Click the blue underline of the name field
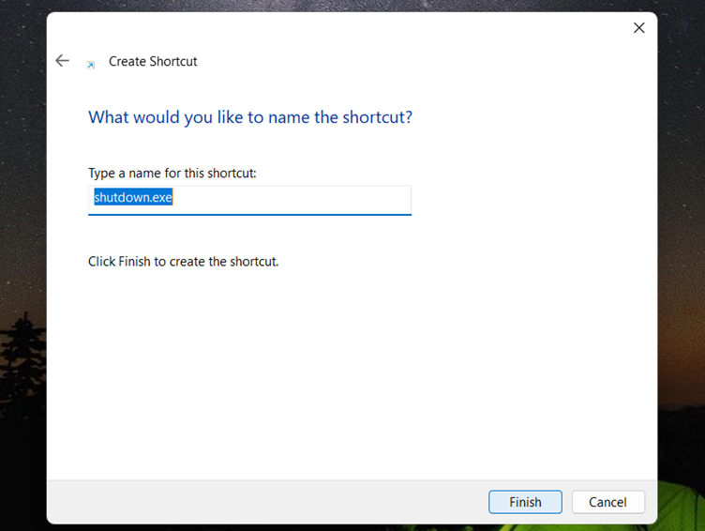Image resolution: width=705 pixels, height=531 pixels. coord(249,215)
